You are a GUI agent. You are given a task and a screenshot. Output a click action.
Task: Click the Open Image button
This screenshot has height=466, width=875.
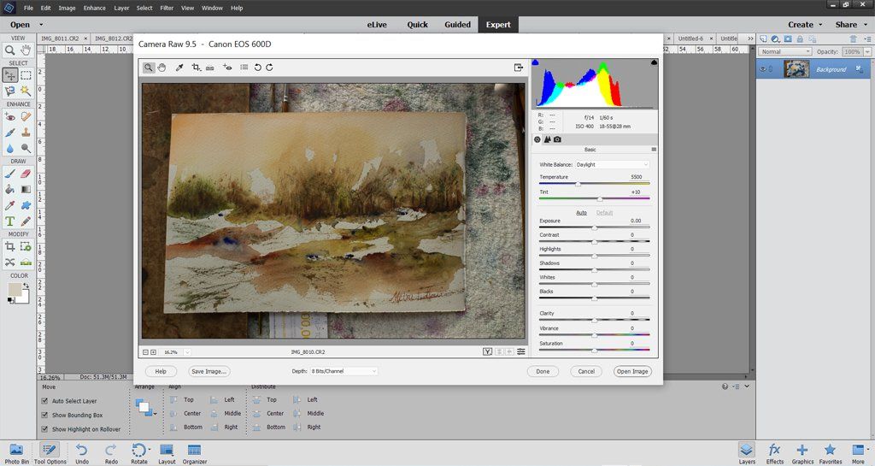coord(632,371)
